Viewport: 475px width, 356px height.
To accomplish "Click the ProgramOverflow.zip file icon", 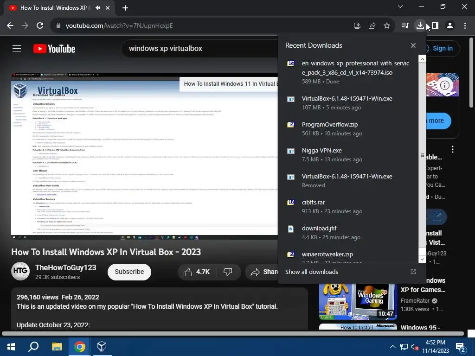I will coord(291,124).
